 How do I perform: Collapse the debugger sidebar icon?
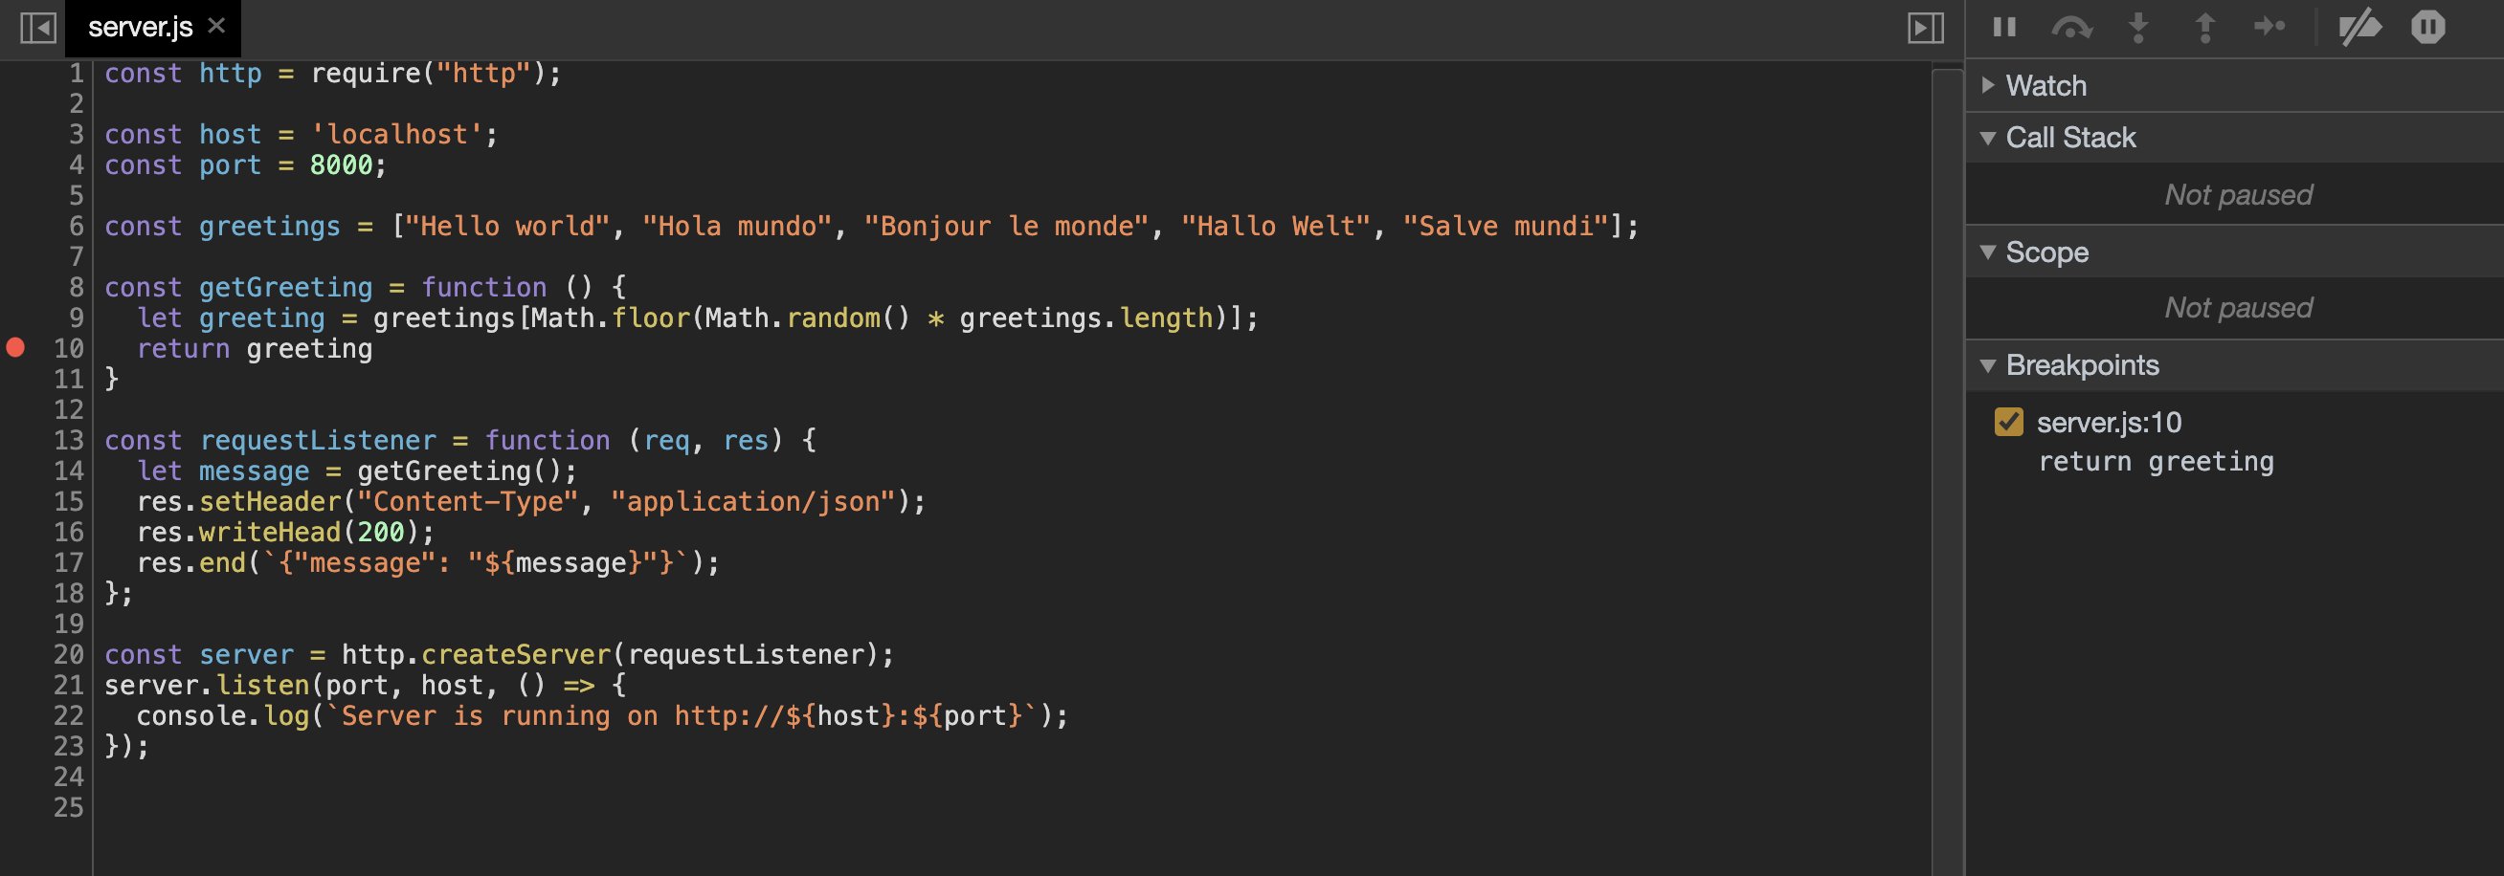[x=1926, y=27]
